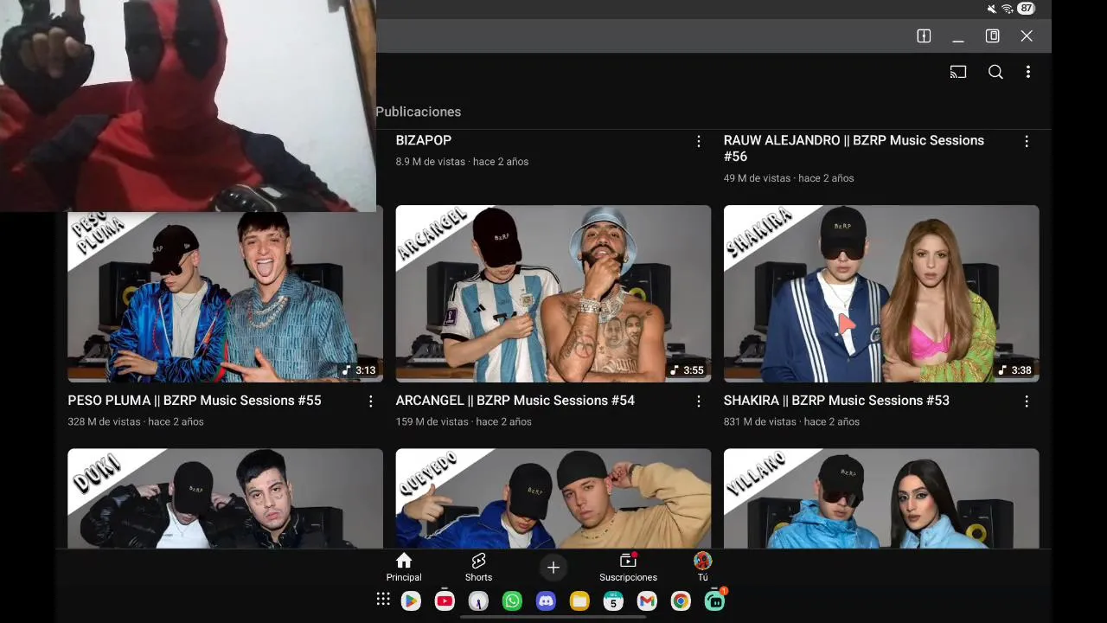Launch the Clock app from taskbar
Image resolution: width=1107 pixels, height=623 pixels.
click(x=478, y=601)
